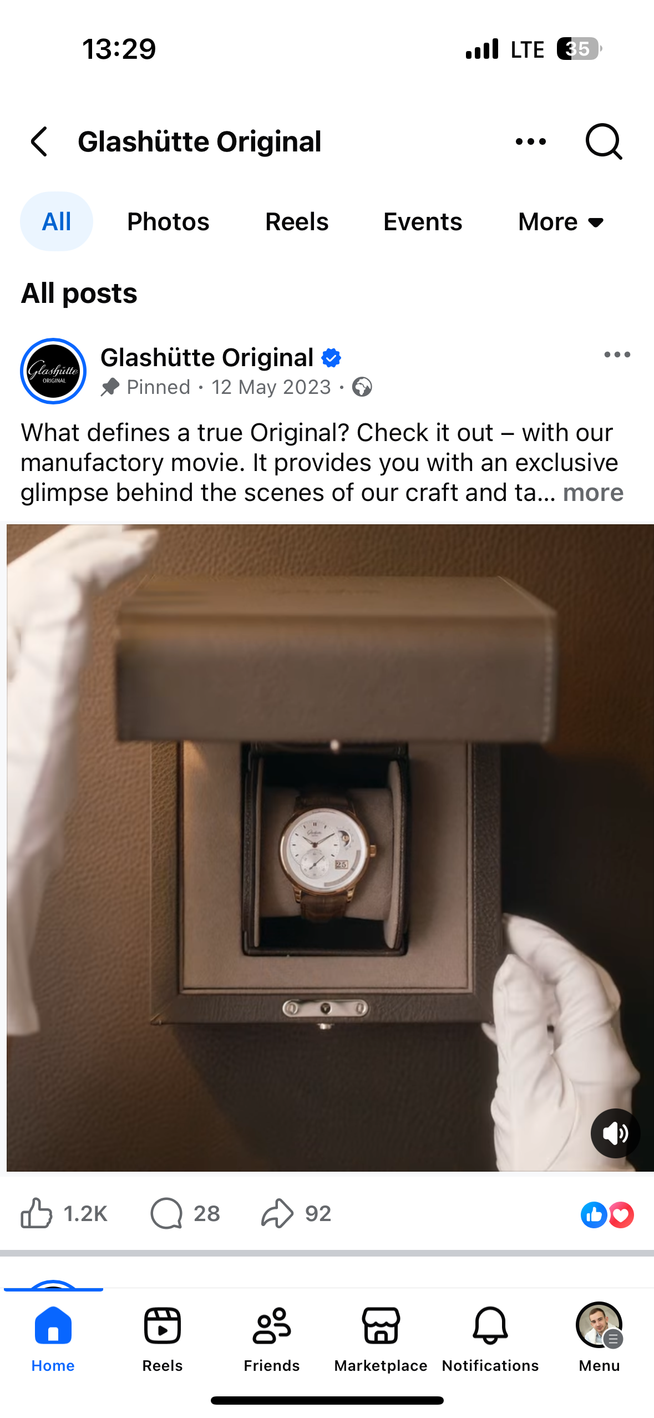Toggle video sound with speaker button
This screenshot has width=654, height=1418.
615,1133
